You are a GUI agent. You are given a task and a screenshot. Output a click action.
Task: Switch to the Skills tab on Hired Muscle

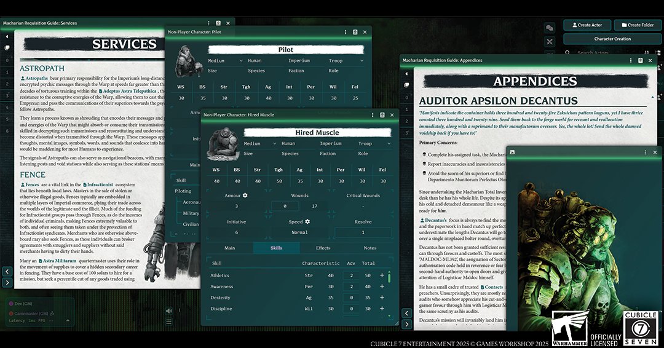coord(276,248)
